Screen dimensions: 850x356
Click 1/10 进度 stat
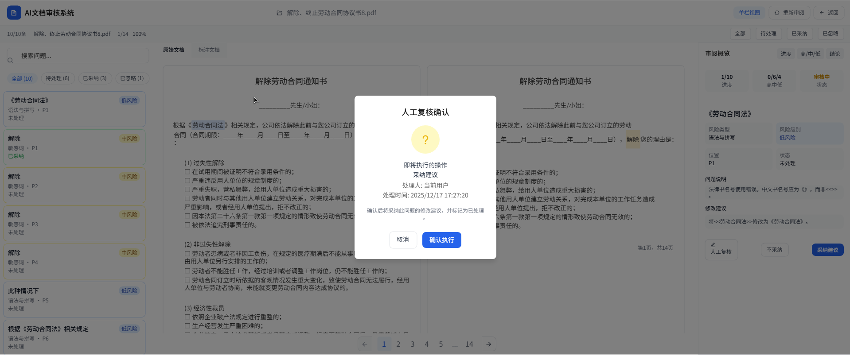click(x=727, y=81)
